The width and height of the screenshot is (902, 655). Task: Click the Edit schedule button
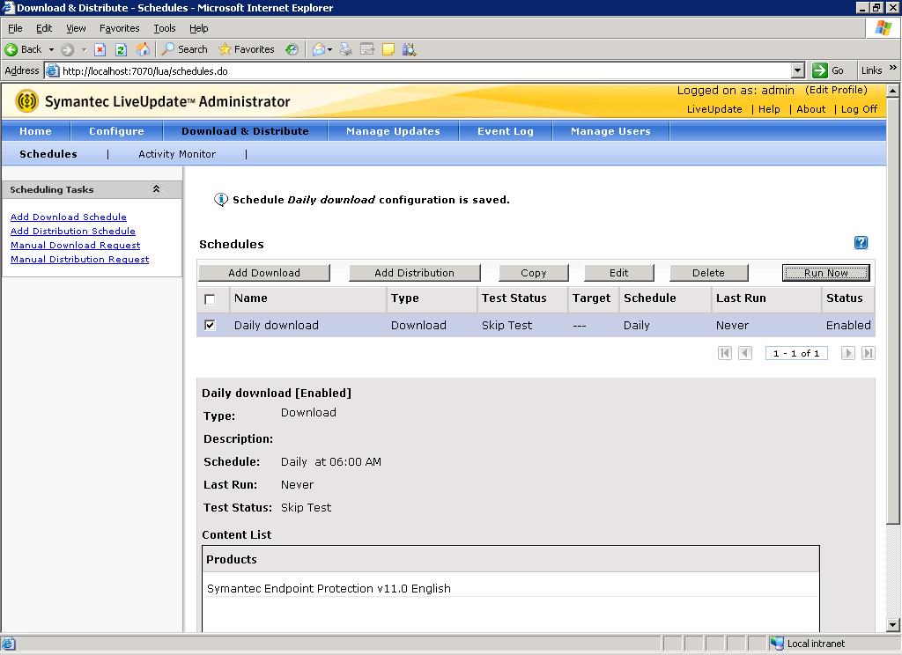point(619,273)
